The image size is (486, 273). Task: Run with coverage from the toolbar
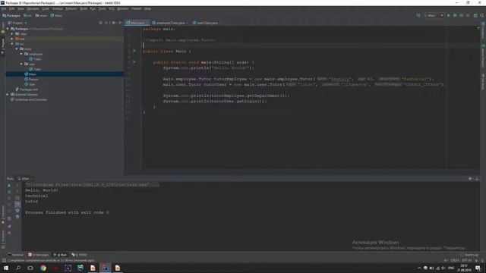tap(461, 15)
